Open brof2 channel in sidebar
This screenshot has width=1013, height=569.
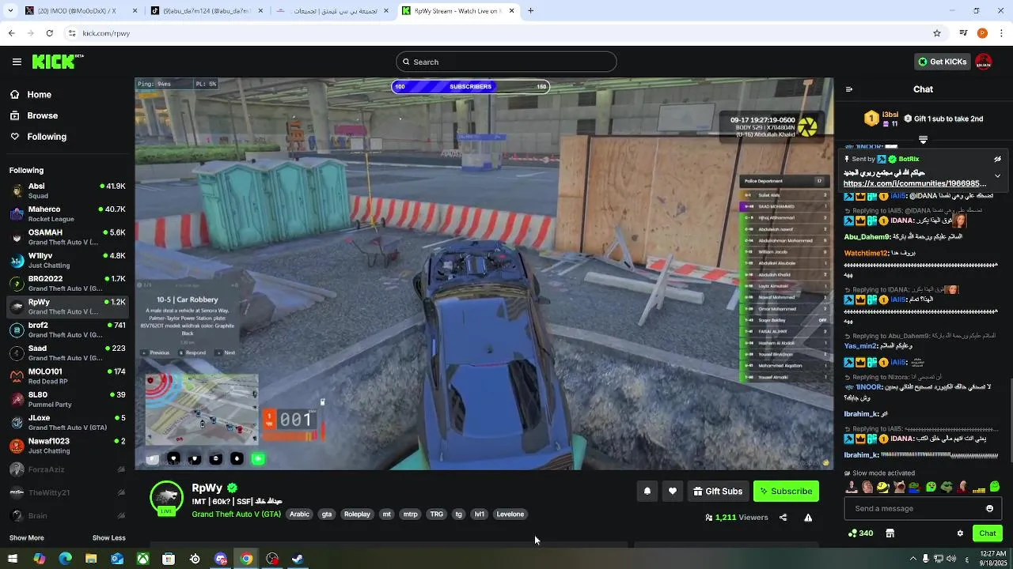(67, 330)
